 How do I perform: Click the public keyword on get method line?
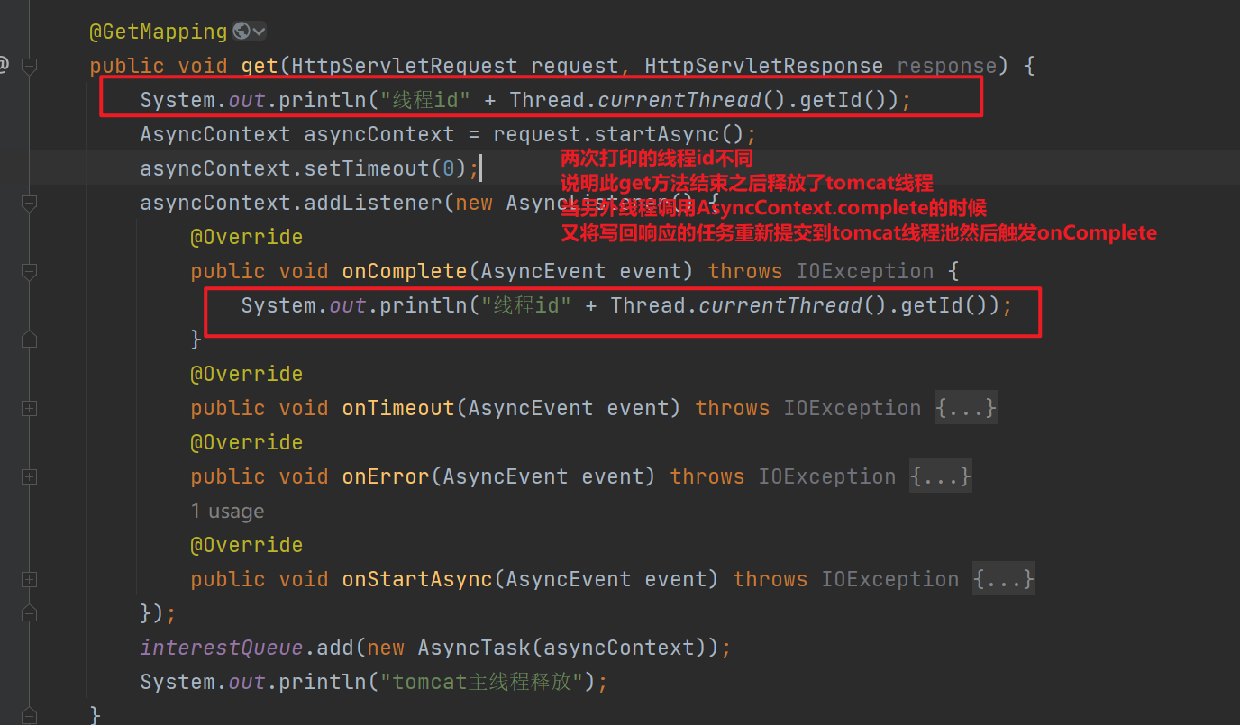pyautogui.click(x=127, y=66)
